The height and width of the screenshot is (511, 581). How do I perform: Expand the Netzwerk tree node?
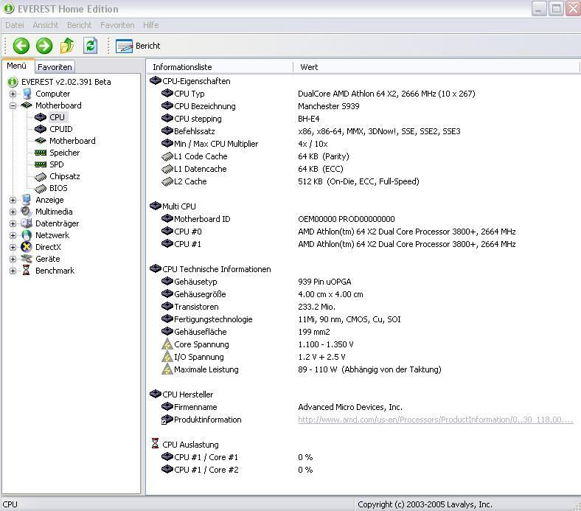13,235
